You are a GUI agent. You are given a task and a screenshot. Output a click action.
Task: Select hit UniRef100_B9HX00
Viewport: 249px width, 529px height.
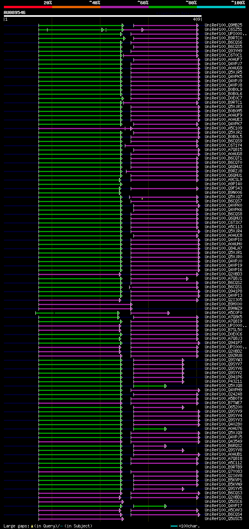(x=223, y=304)
